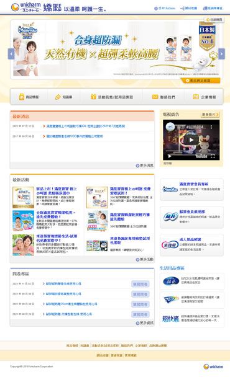
Task: Click footer link 使用規範
Action: [131, 355]
